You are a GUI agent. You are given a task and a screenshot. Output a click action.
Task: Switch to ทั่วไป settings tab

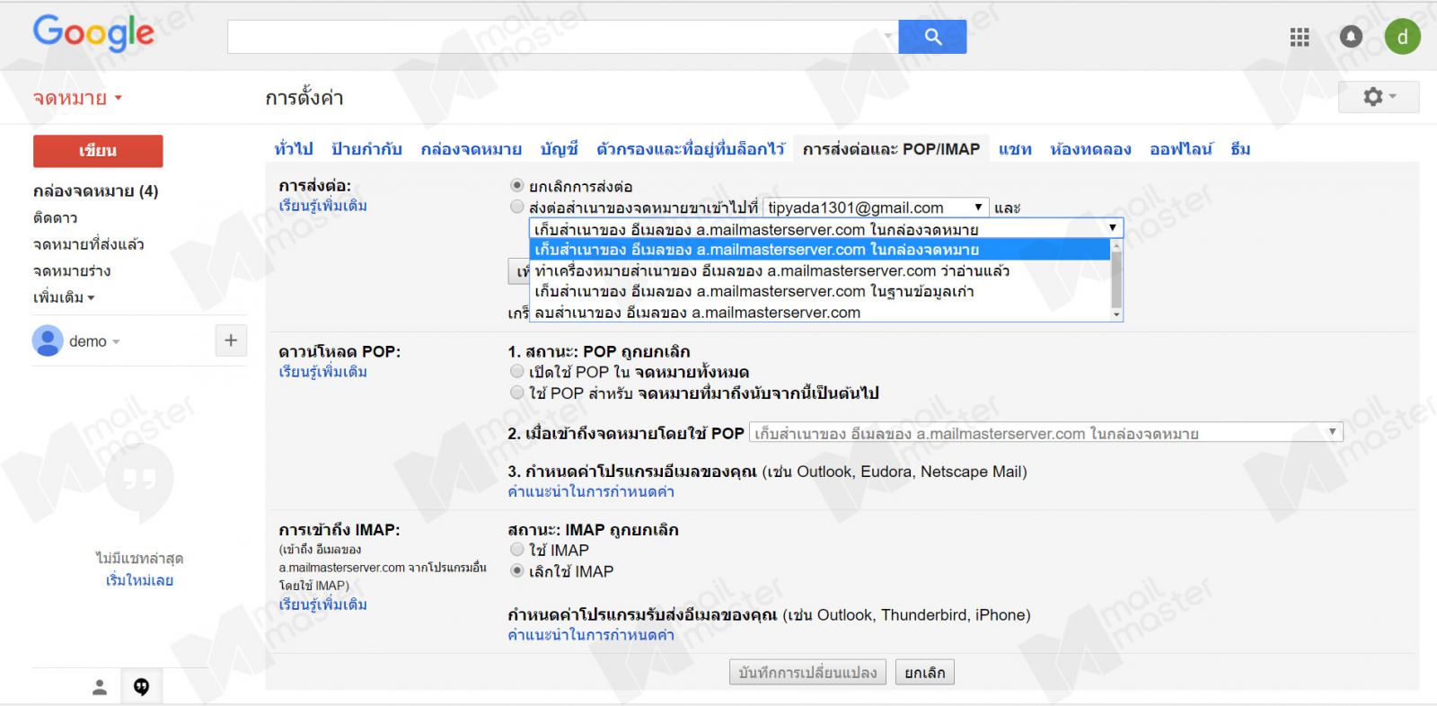(294, 149)
